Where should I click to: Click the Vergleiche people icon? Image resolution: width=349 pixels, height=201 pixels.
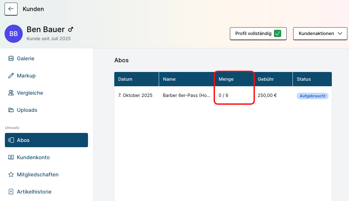coord(11,93)
